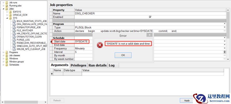This screenshot has width=231, height=104.
Task: Click the Jobs folder icon
Action: pyautogui.click(x=7, y=9)
